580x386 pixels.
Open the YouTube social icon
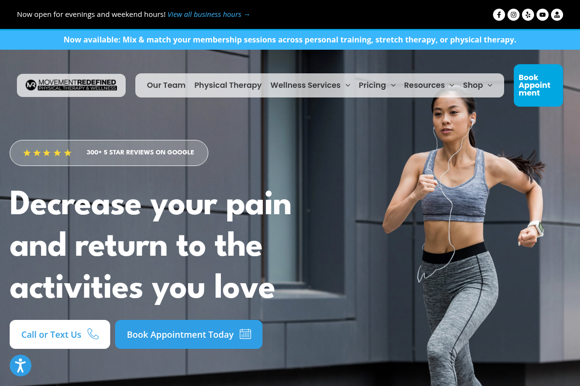(543, 14)
